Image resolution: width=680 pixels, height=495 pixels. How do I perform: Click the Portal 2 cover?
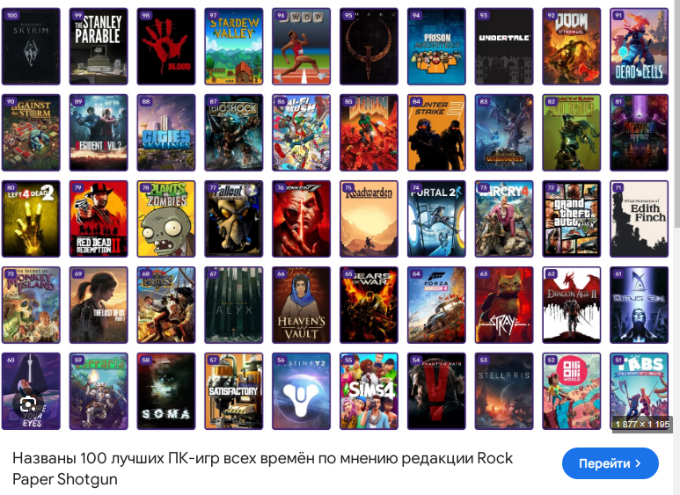[x=436, y=219]
